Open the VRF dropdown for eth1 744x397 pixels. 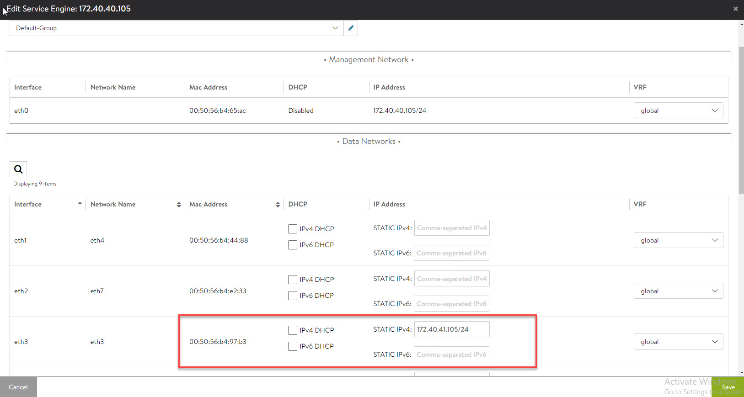[678, 240]
